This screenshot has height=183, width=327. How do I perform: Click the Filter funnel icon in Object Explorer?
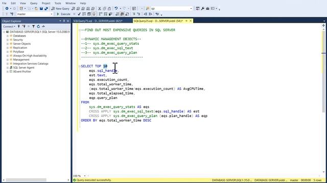coord(33,26)
